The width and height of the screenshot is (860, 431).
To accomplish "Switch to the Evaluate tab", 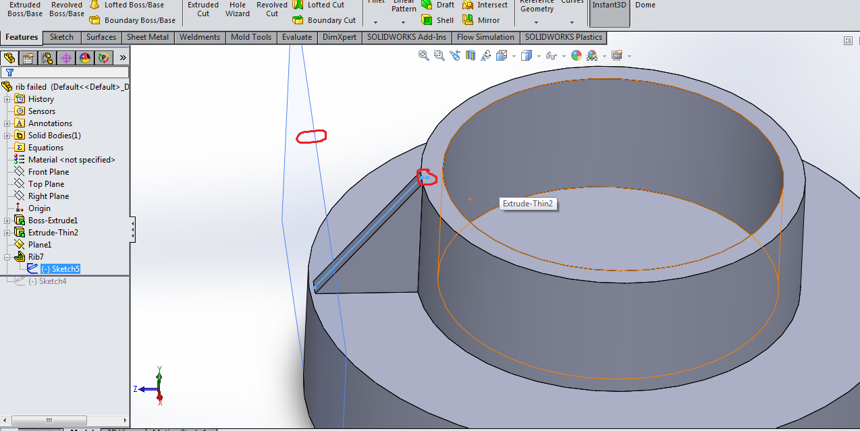I will [297, 37].
